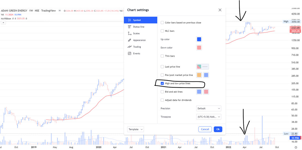Viewport: 302px width, 150px height.
Task: Click the May label on time axis
Action: 55,147
